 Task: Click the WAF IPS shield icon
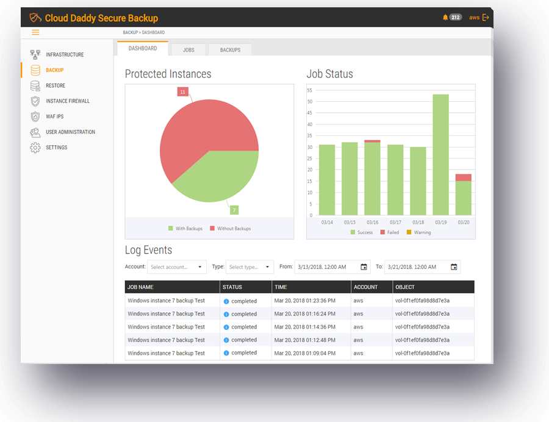coord(35,116)
